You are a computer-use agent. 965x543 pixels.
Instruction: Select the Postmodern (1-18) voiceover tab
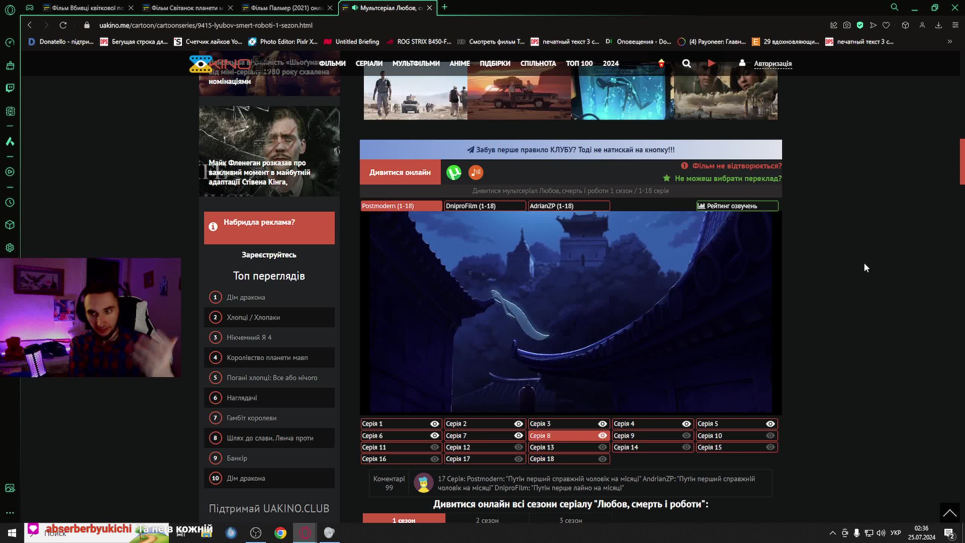click(x=401, y=206)
